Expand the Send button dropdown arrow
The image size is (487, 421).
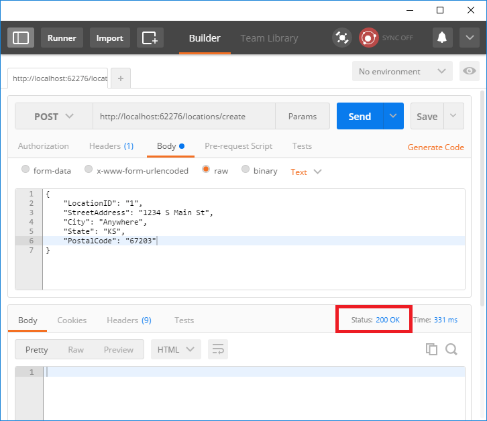[x=393, y=116]
